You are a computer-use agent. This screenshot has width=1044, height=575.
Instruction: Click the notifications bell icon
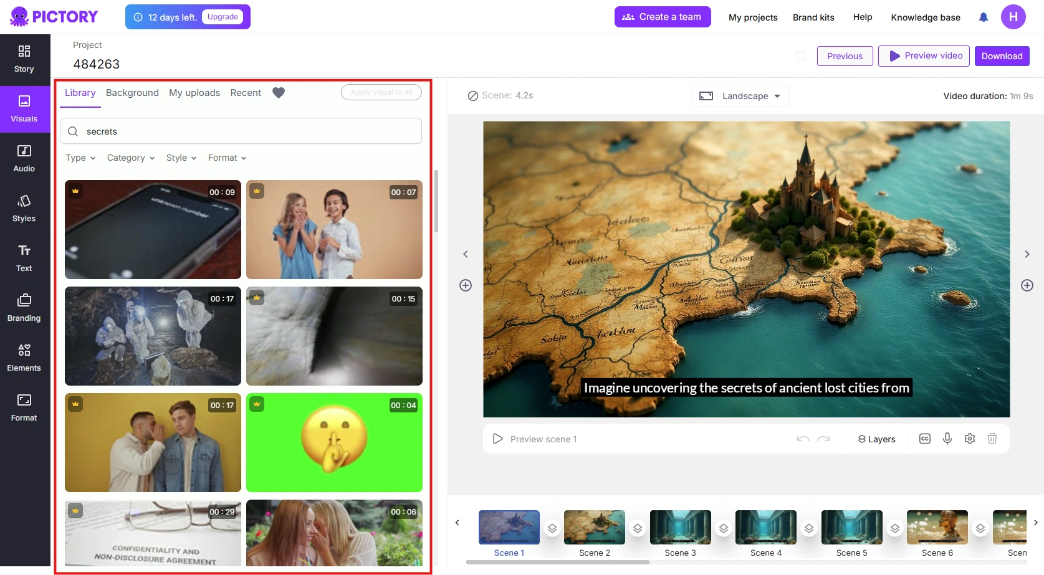click(983, 17)
